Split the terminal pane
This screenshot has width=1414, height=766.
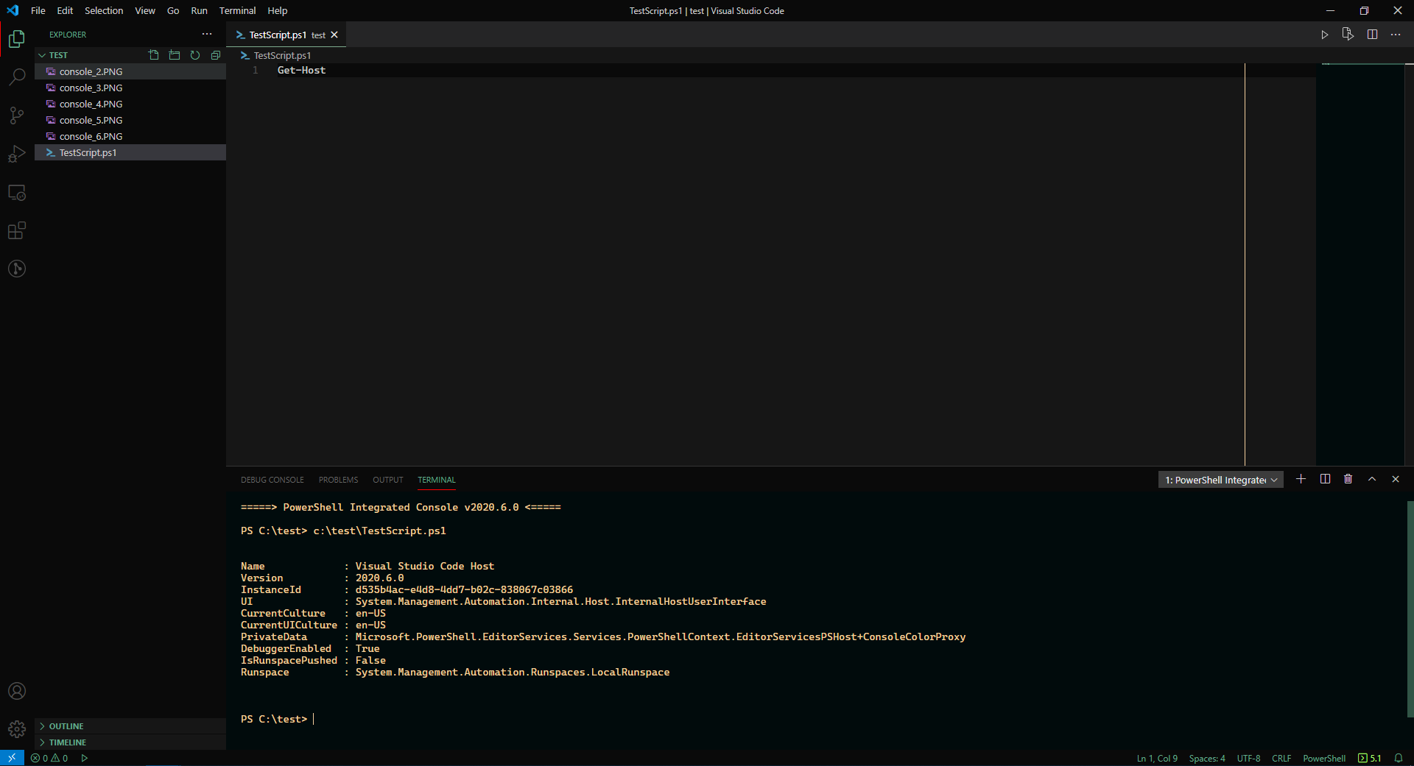point(1324,479)
